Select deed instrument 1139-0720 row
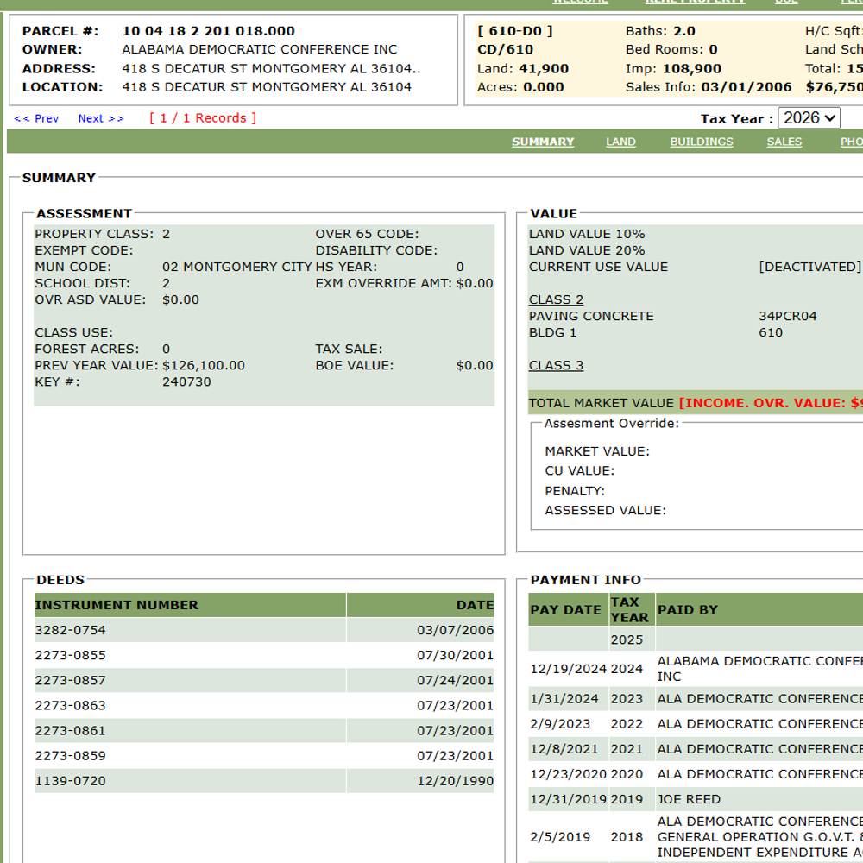The height and width of the screenshot is (863, 863). coord(264,781)
